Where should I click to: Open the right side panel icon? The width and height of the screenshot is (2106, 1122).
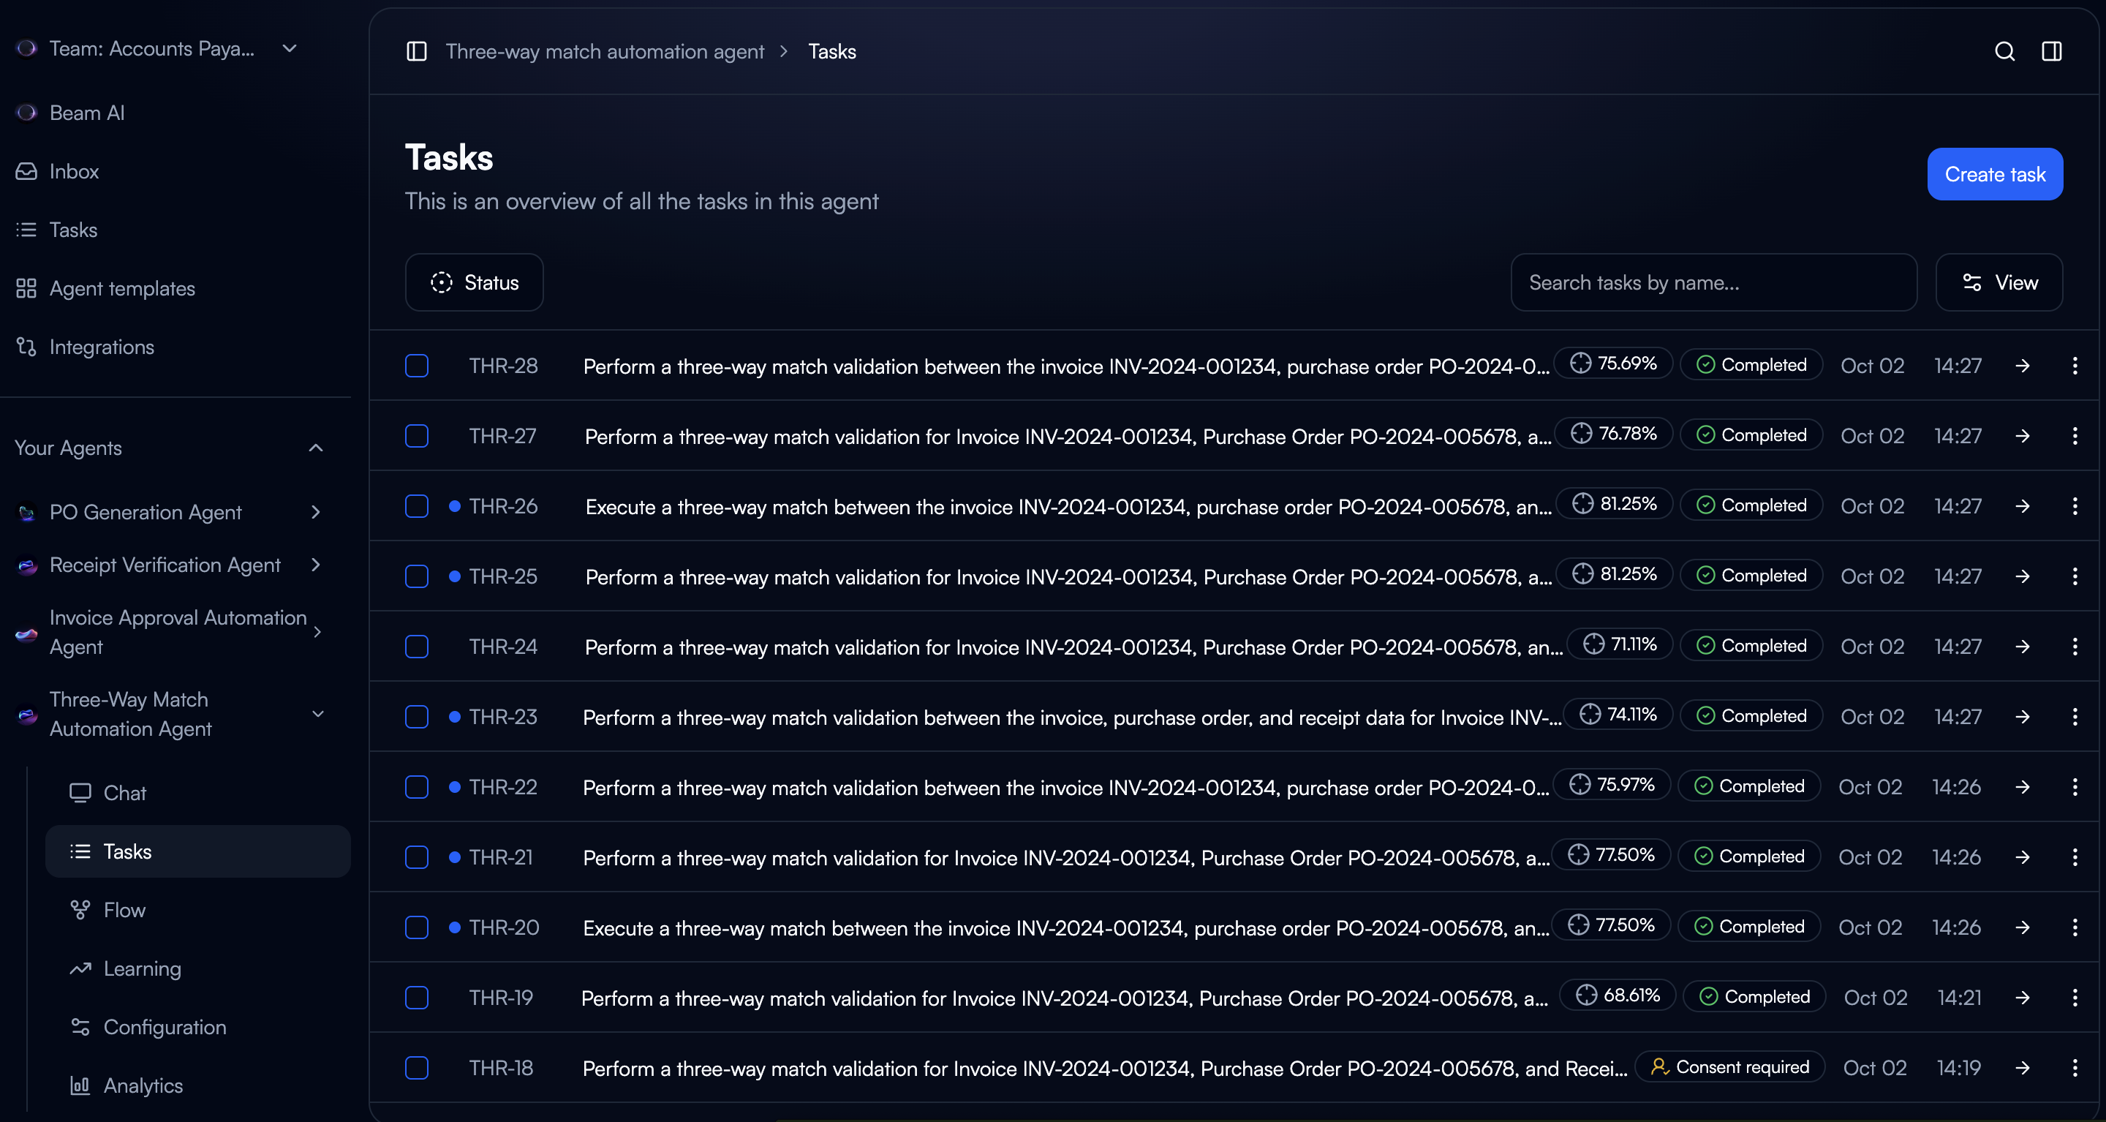pyautogui.click(x=2051, y=51)
